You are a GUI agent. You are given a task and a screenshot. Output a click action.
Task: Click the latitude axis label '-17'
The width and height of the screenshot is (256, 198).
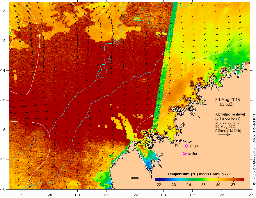[x=3, y=160]
